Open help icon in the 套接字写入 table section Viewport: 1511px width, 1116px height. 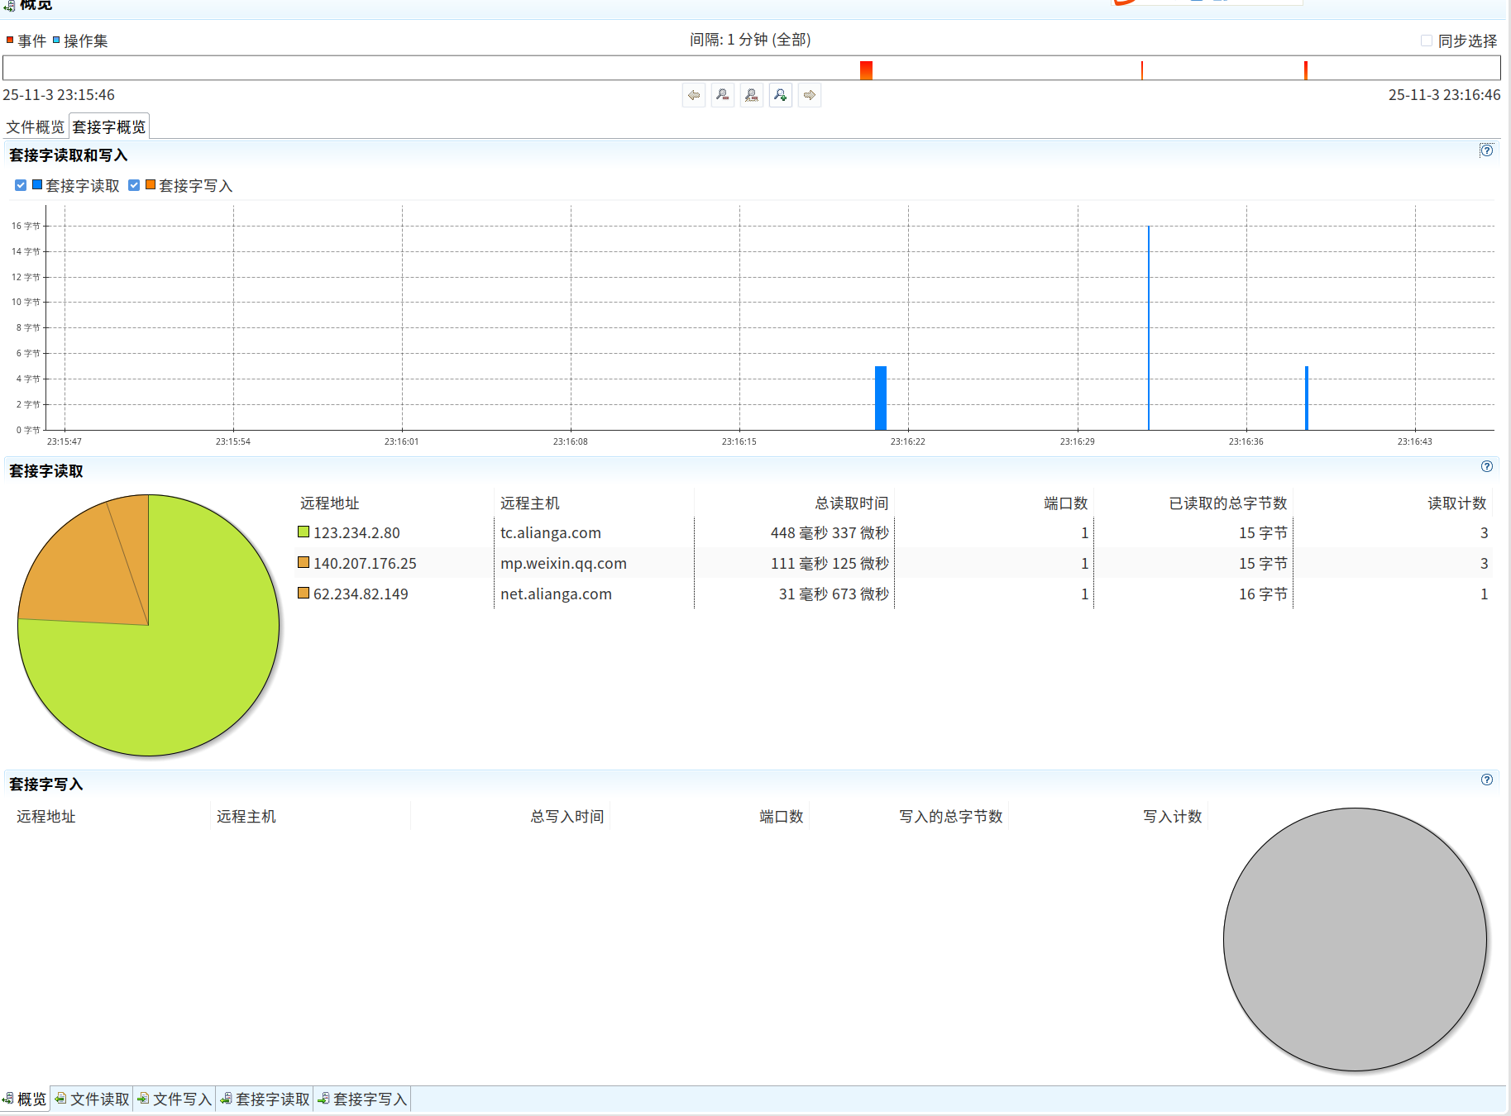(1486, 780)
